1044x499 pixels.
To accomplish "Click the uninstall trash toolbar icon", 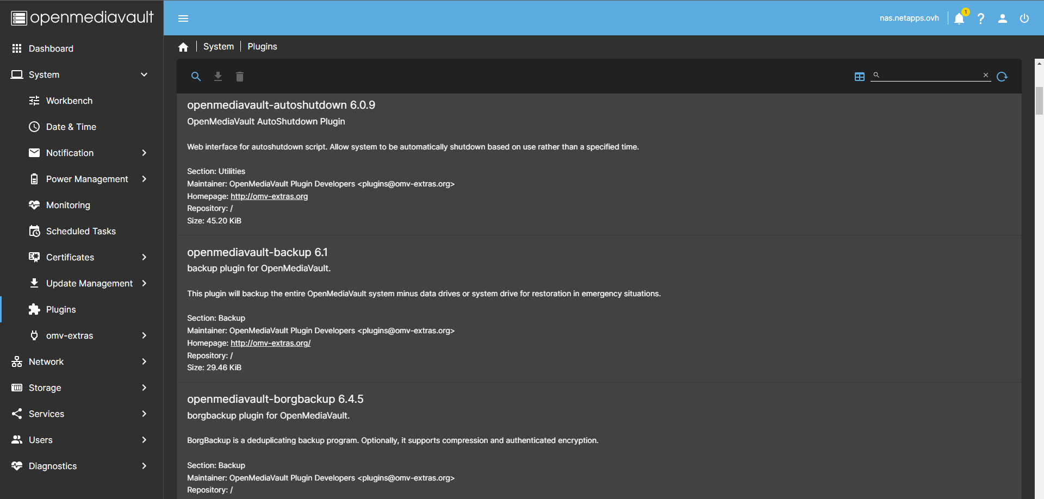I will coord(240,77).
